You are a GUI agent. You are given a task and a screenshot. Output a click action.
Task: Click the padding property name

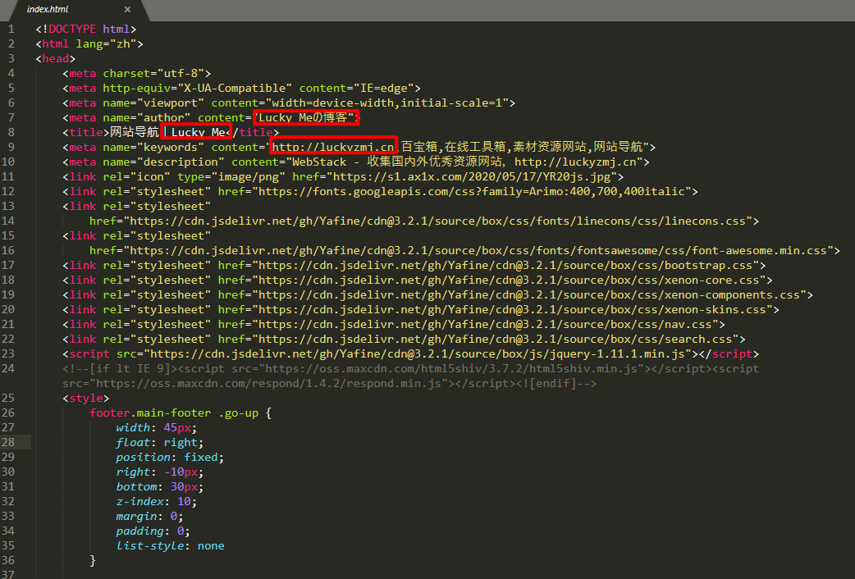(x=139, y=530)
